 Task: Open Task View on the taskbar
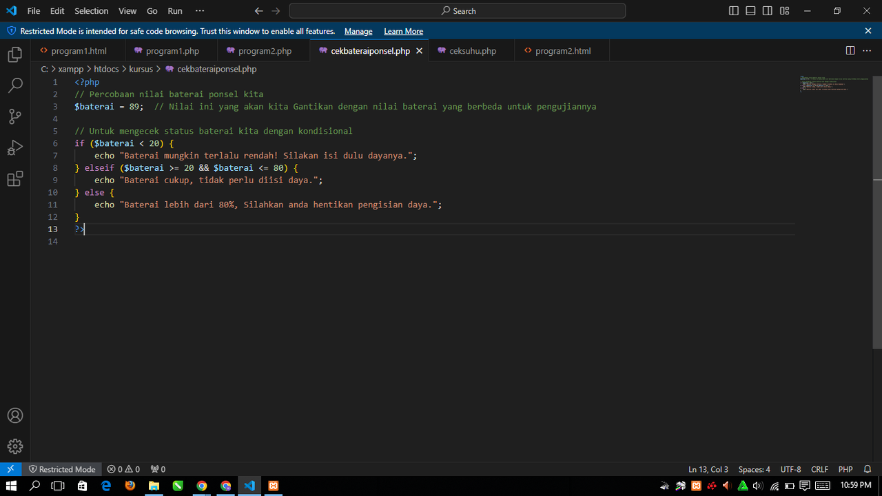[x=59, y=486]
